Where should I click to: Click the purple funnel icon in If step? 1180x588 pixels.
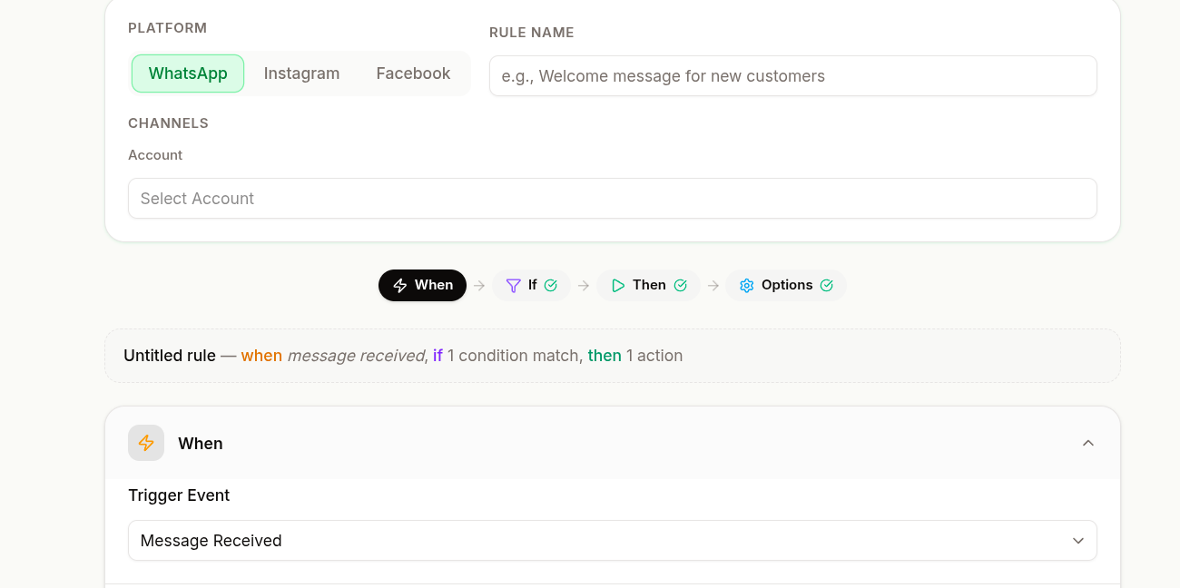[x=513, y=286]
